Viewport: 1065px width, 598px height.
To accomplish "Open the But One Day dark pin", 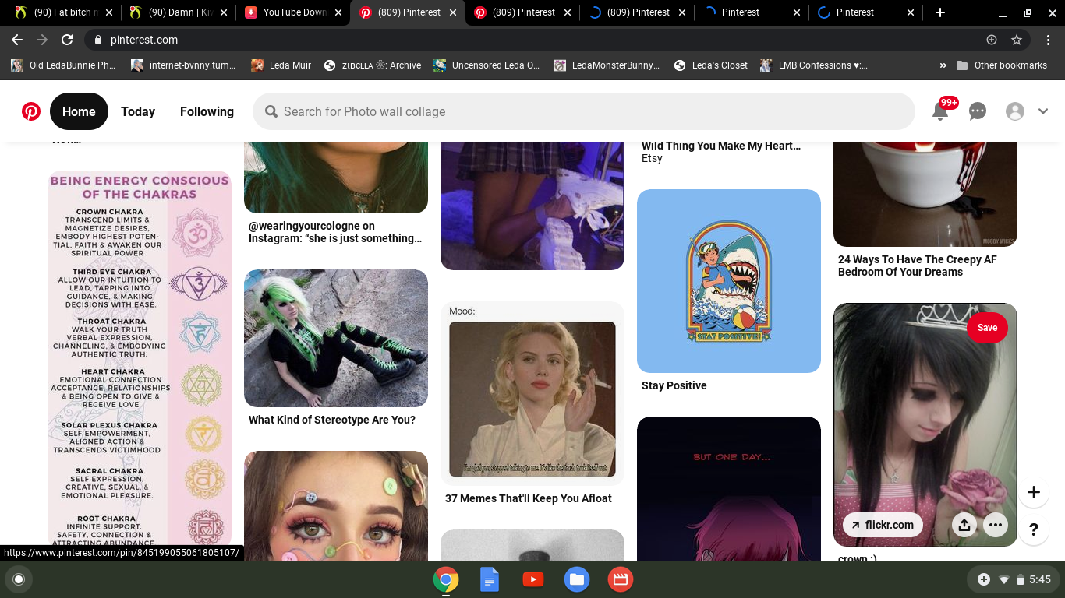I will [729, 489].
